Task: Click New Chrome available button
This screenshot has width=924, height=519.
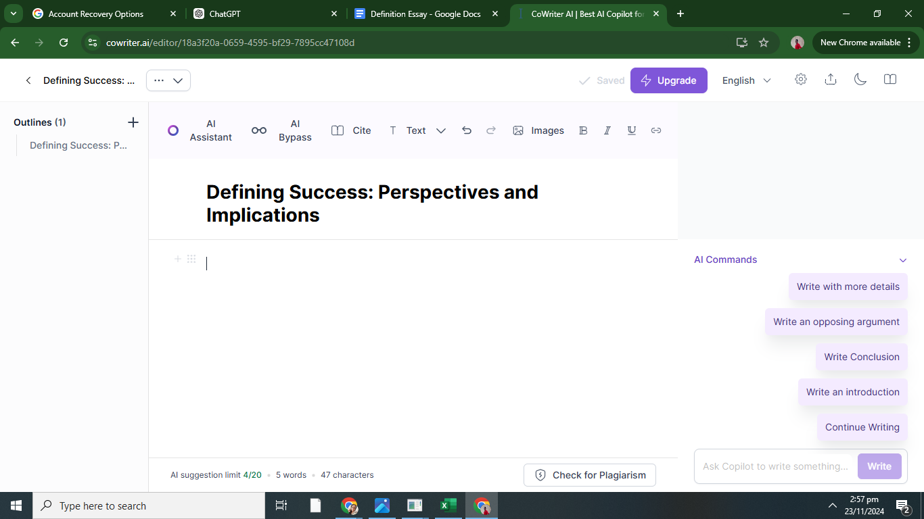Action: [x=866, y=43]
